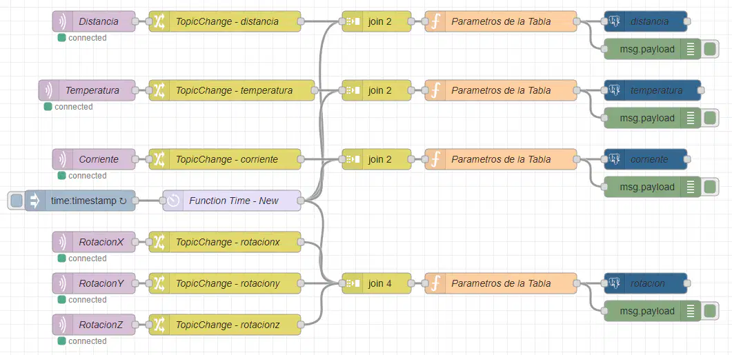Click the output port of Function Time - New

tap(301, 201)
